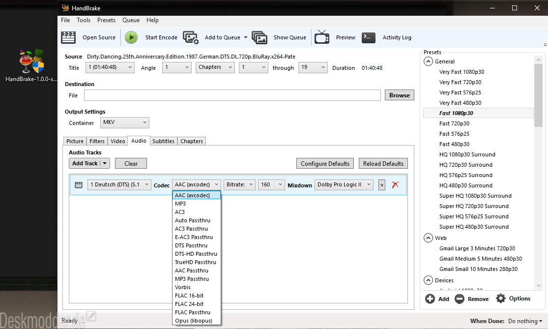Open the Bitrate value 160 dropdown
Screen dimensions: 548x329
click(271, 184)
